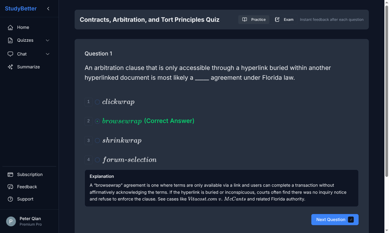The width and height of the screenshot is (389, 233).
Task: Select the clickwrap answer radio button
Action: (x=97, y=102)
